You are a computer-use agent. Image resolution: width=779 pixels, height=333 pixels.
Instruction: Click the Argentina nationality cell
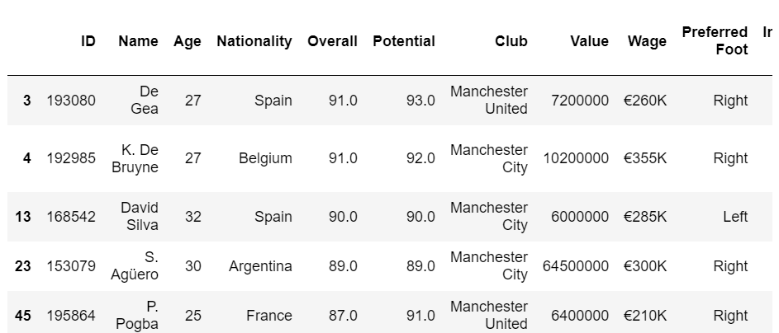coord(260,266)
